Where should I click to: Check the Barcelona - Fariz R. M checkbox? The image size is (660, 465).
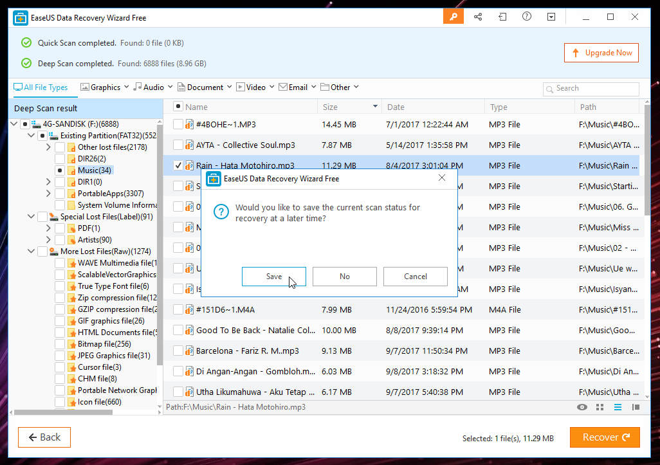coord(178,351)
